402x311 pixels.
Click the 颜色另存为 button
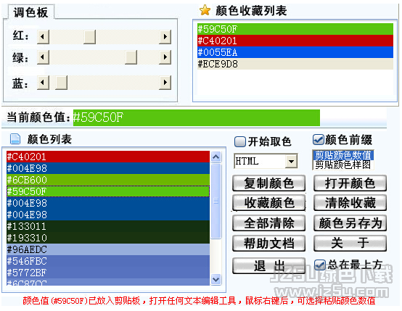tap(350, 223)
